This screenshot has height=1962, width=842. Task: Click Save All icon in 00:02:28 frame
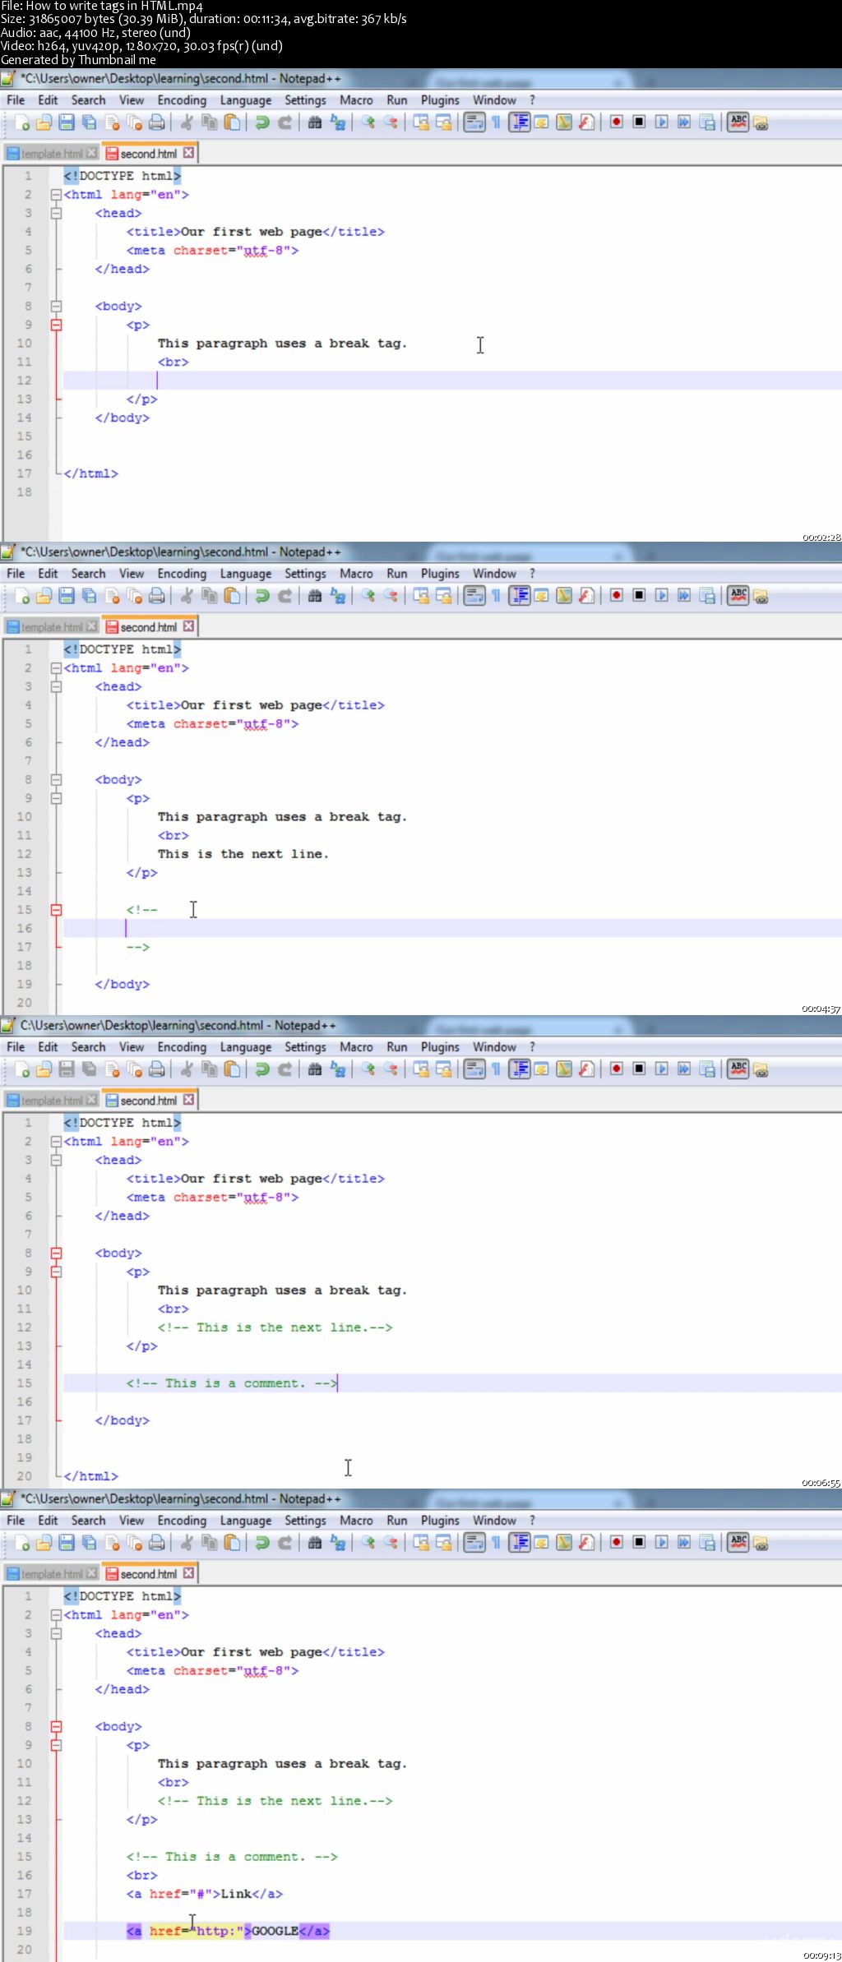pyautogui.click(x=89, y=122)
